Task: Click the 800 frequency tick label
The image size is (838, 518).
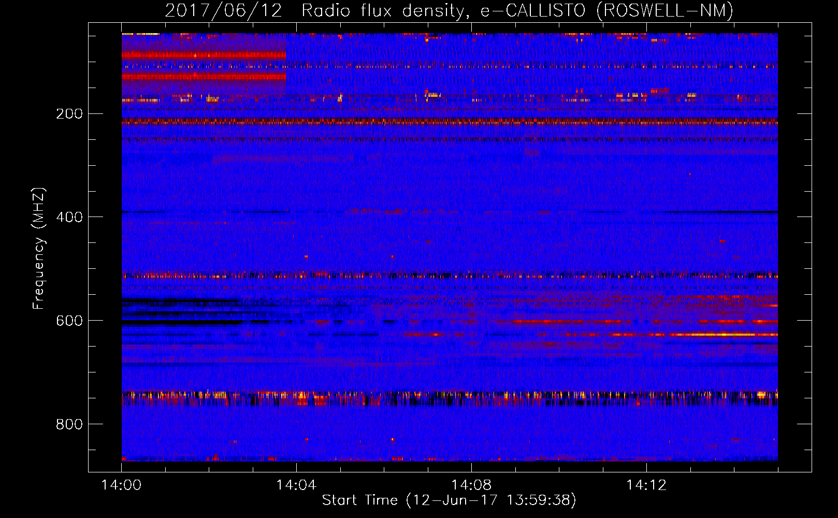Action: (69, 424)
